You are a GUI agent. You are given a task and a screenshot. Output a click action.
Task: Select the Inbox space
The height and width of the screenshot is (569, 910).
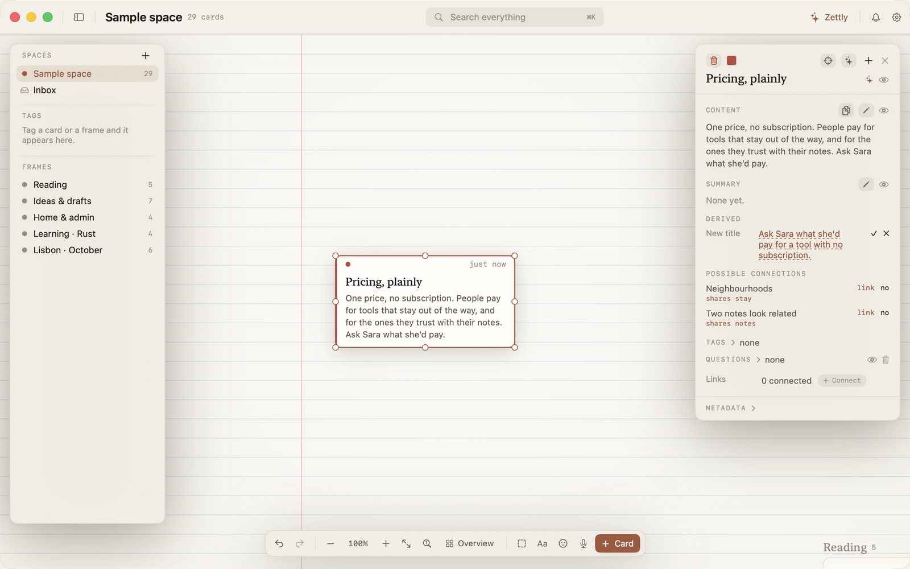click(x=88, y=90)
